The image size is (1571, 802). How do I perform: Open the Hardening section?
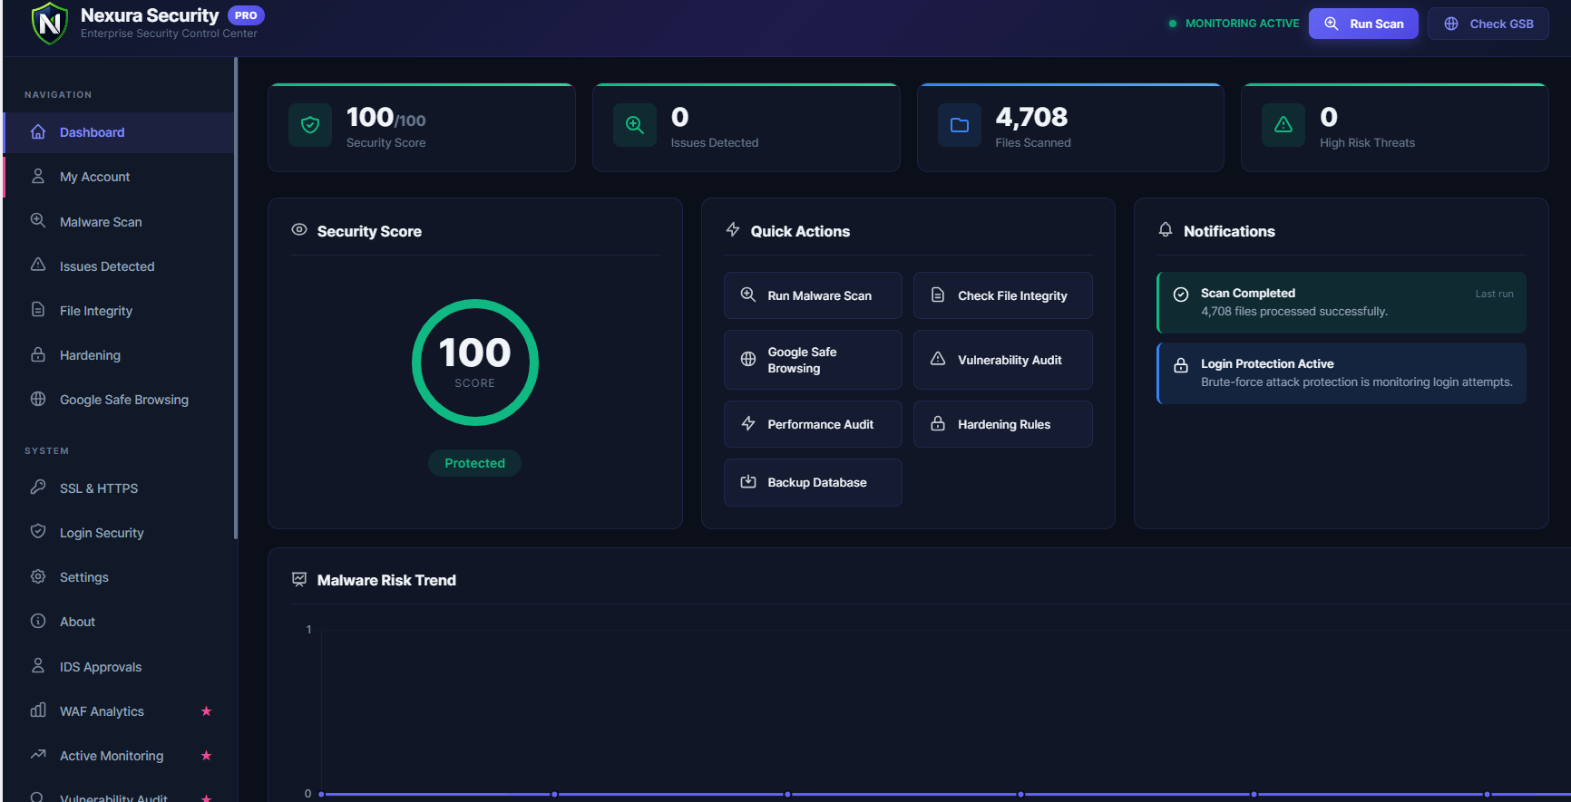[119, 355]
